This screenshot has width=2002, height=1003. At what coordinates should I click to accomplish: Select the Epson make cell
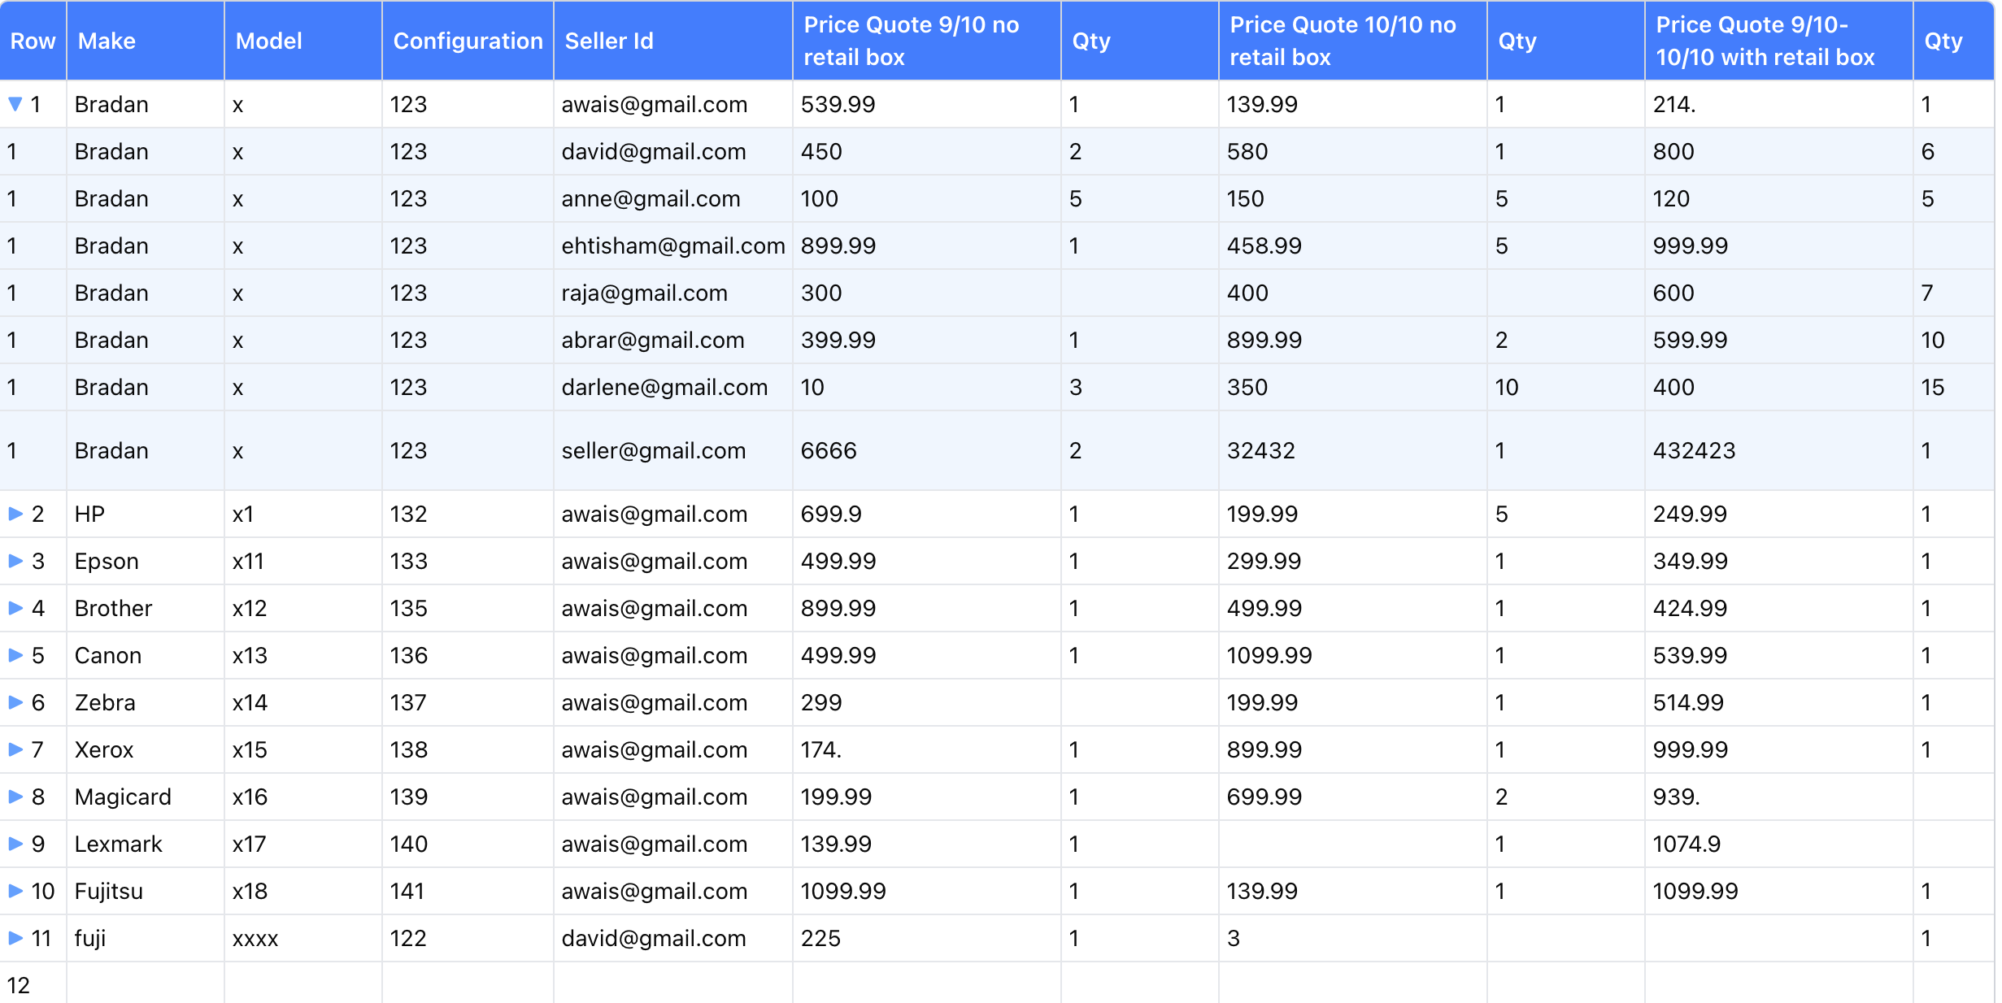[x=146, y=561]
